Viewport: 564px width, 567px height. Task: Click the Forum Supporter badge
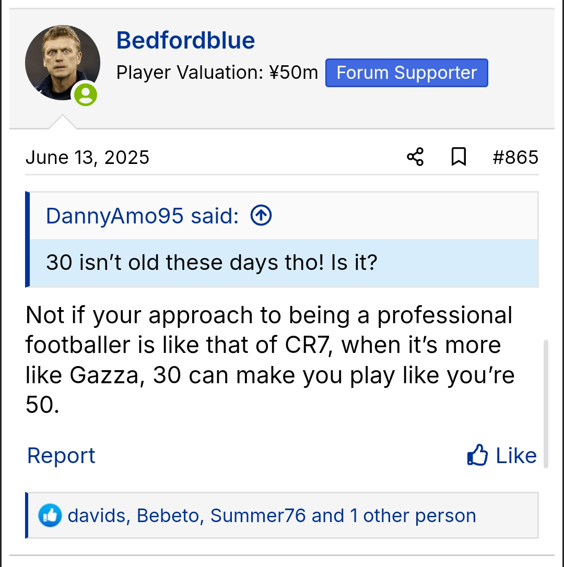coord(406,73)
